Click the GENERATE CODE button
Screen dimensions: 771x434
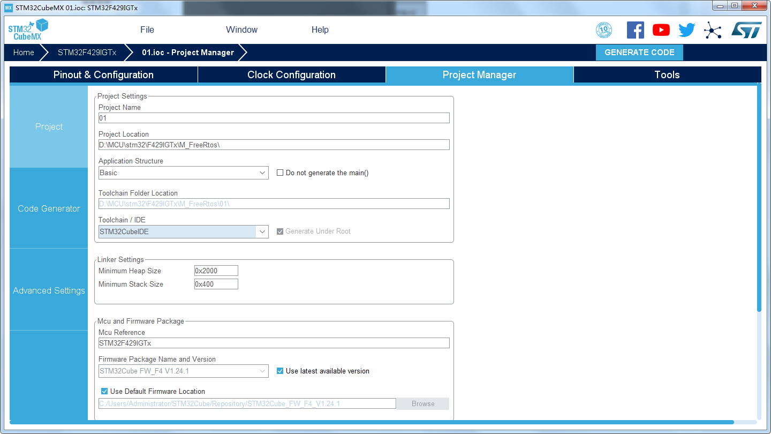coord(639,53)
